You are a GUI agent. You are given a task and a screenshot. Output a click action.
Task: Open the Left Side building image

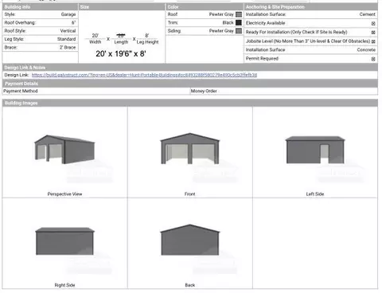(315, 150)
